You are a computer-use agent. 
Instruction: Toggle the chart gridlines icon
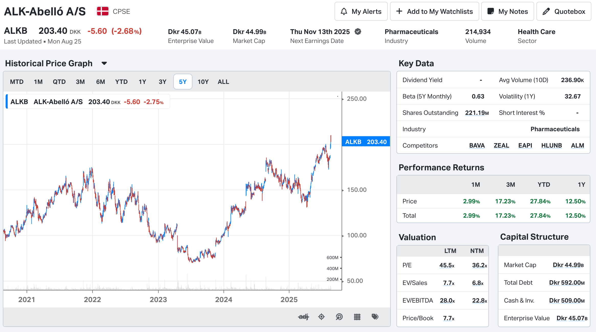tap(357, 317)
